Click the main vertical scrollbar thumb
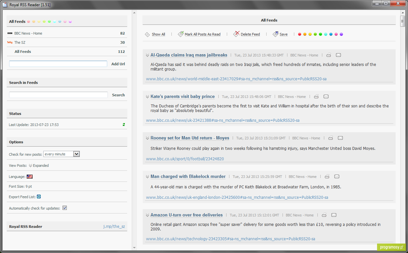The width and height of the screenshot is (408, 253). 403,21
